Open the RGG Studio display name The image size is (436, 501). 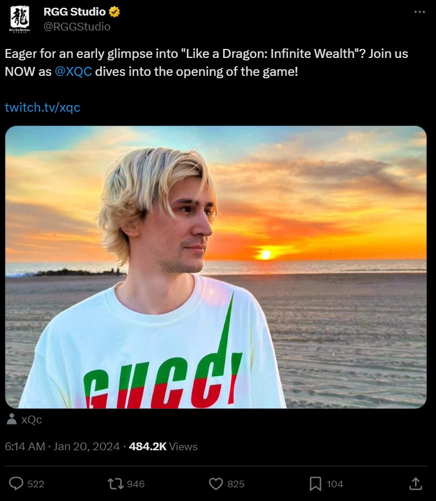(75, 12)
